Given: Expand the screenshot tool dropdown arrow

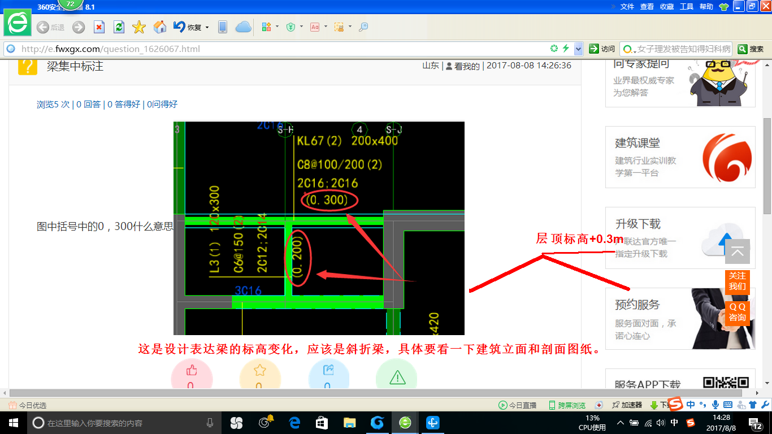Looking at the screenshot, I should [x=350, y=27].
